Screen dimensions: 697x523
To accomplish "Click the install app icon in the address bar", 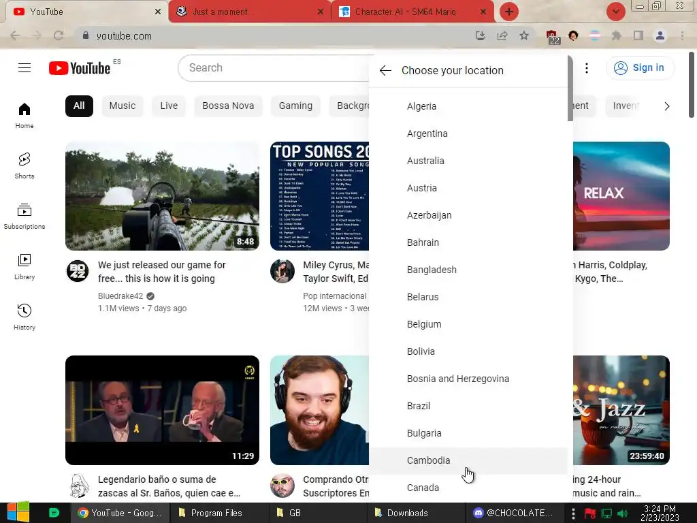I will (x=480, y=35).
